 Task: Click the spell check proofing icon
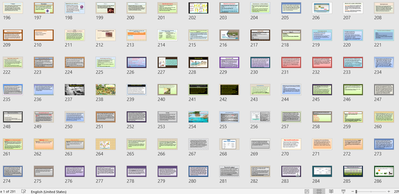click(x=24, y=192)
